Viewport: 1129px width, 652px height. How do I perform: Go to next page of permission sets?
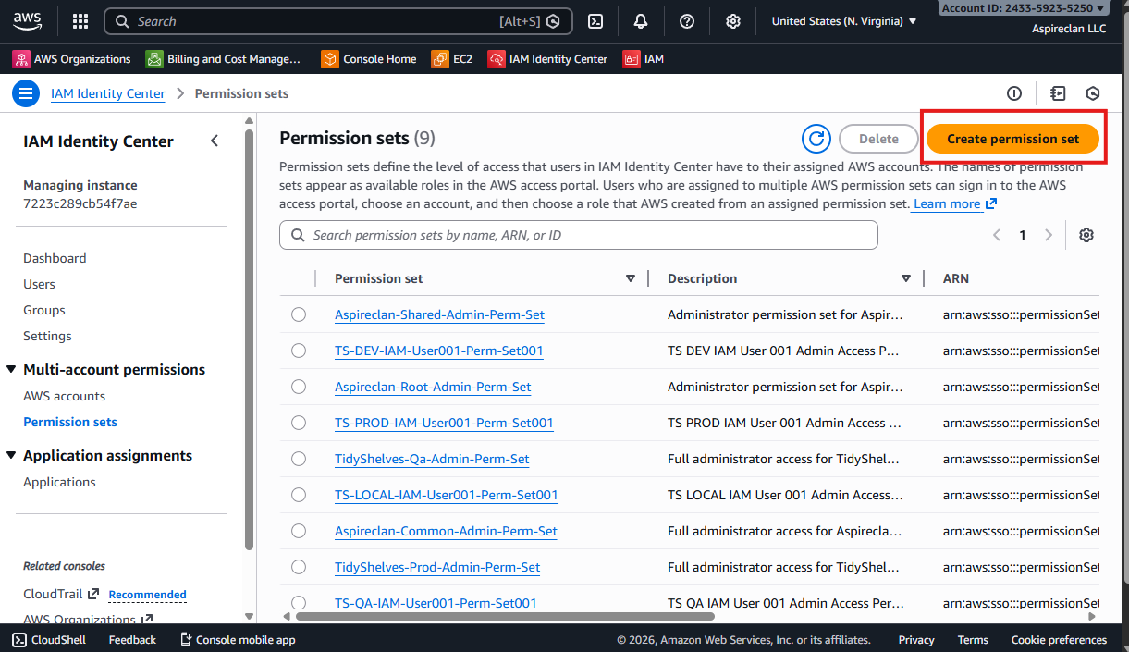(x=1049, y=235)
